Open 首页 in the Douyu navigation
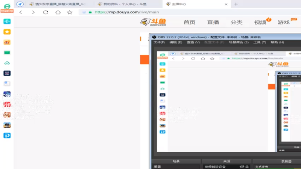Image resolution: width=301 pixels, height=169 pixels. [189, 22]
